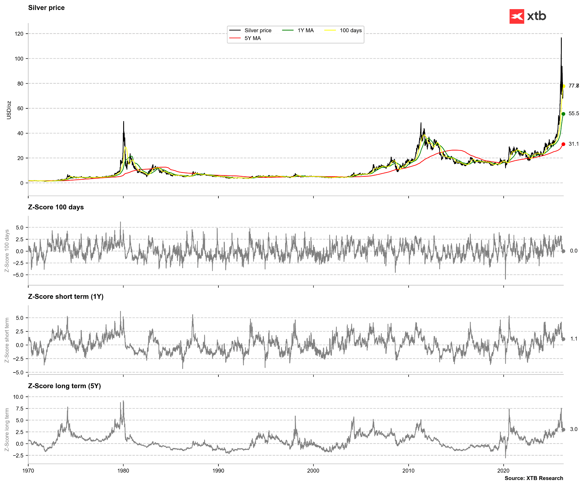Click the Z-Score short term (1Y) title
Screen dimensions: 584x486
pos(66,297)
